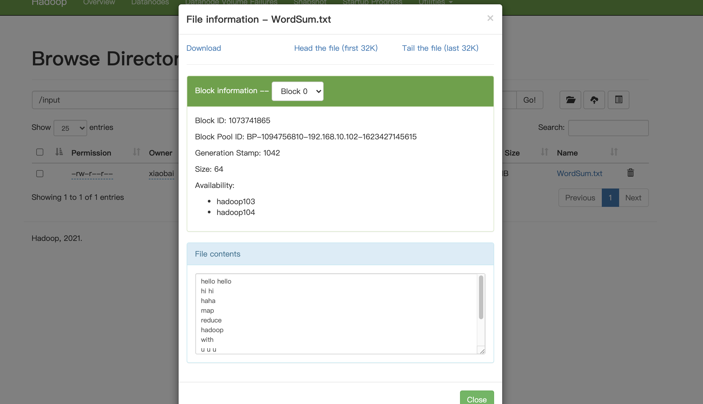The image size is (703, 404).
Task: Sort by the Size column arrows
Action: [x=544, y=152]
